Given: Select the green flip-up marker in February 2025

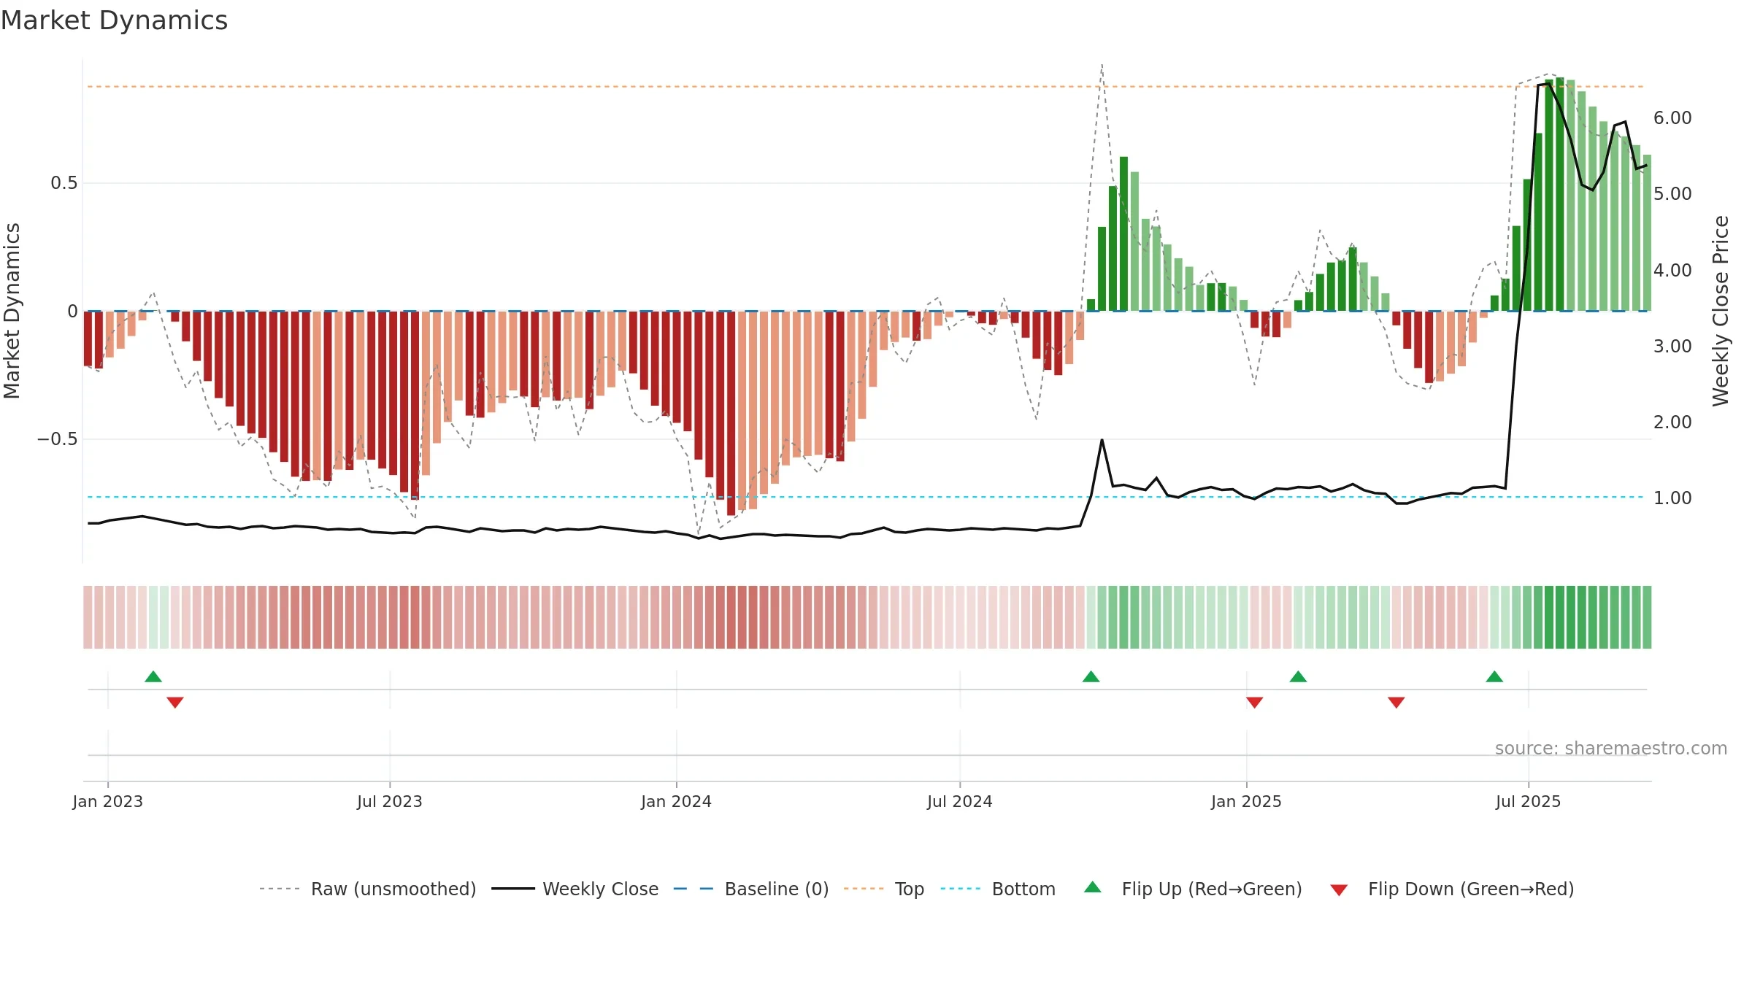Looking at the screenshot, I should pyautogui.click(x=1298, y=676).
